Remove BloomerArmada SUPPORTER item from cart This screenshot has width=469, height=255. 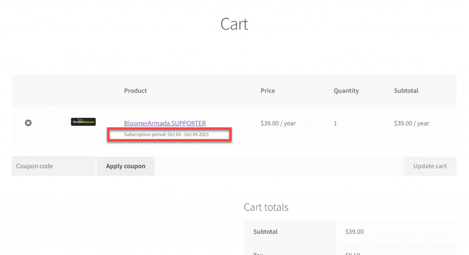tap(28, 123)
